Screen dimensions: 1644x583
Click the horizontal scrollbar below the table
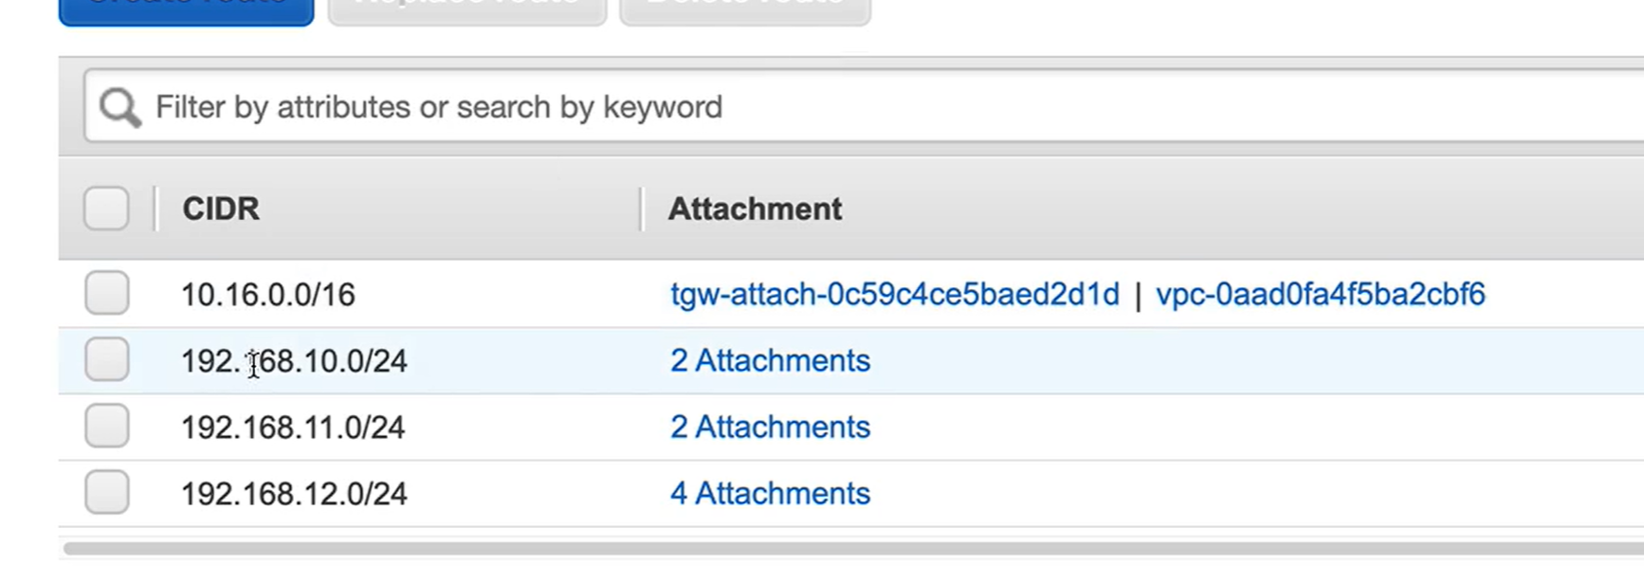pyautogui.click(x=853, y=548)
